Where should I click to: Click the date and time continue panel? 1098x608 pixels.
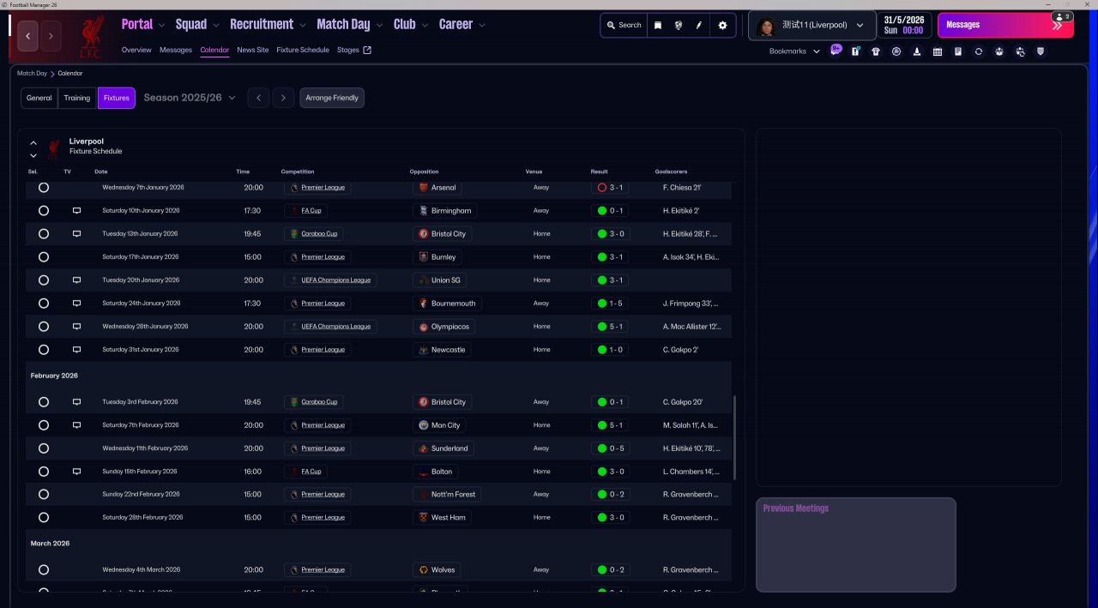click(x=904, y=25)
